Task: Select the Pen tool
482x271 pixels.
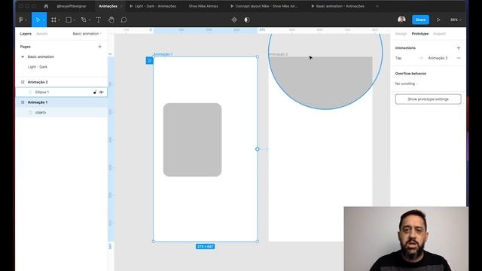Action: click(x=84, y=20)
